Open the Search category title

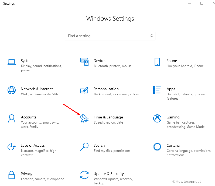[99, 145]
